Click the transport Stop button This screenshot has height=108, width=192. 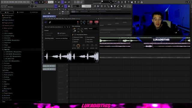43,2
